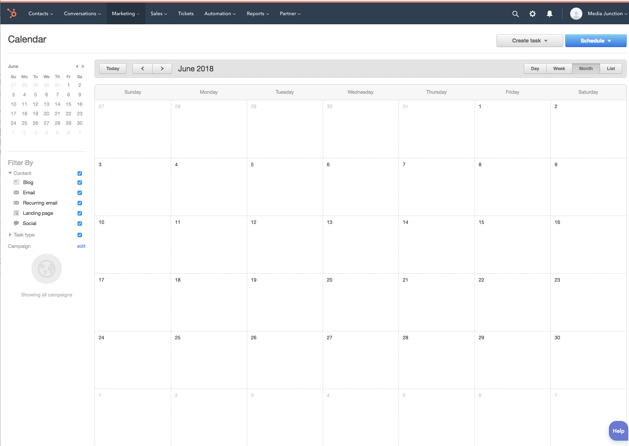Uncheck the Social filter checkbox
Screen dimensions: 629x446
(x=80, y=224)
